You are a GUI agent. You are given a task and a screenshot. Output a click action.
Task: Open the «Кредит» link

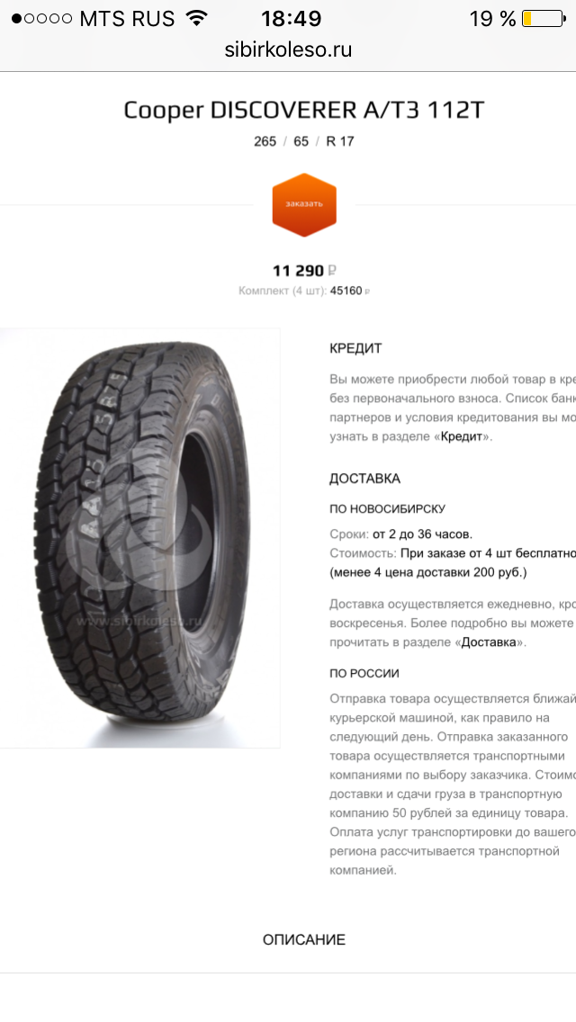(x=463, y=436)
